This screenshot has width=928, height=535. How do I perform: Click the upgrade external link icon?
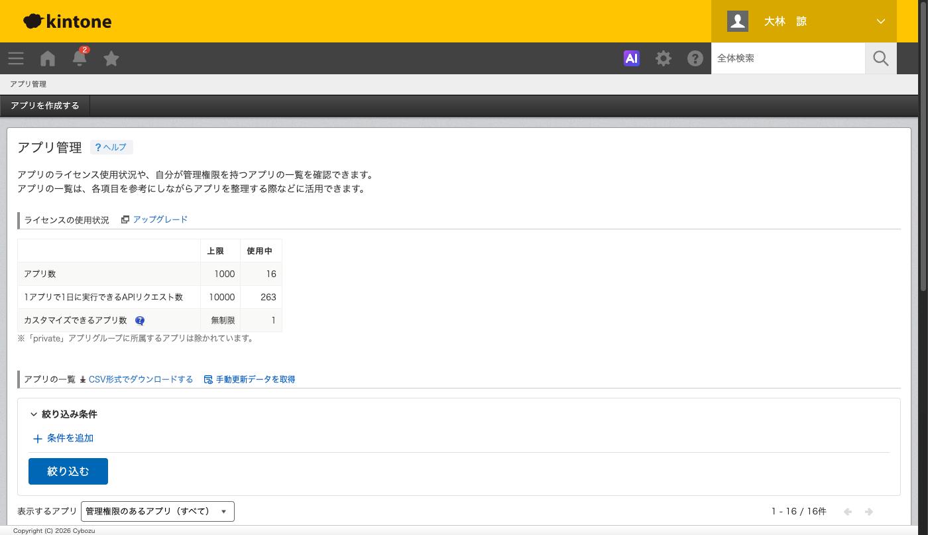click(x=125, y=219)
